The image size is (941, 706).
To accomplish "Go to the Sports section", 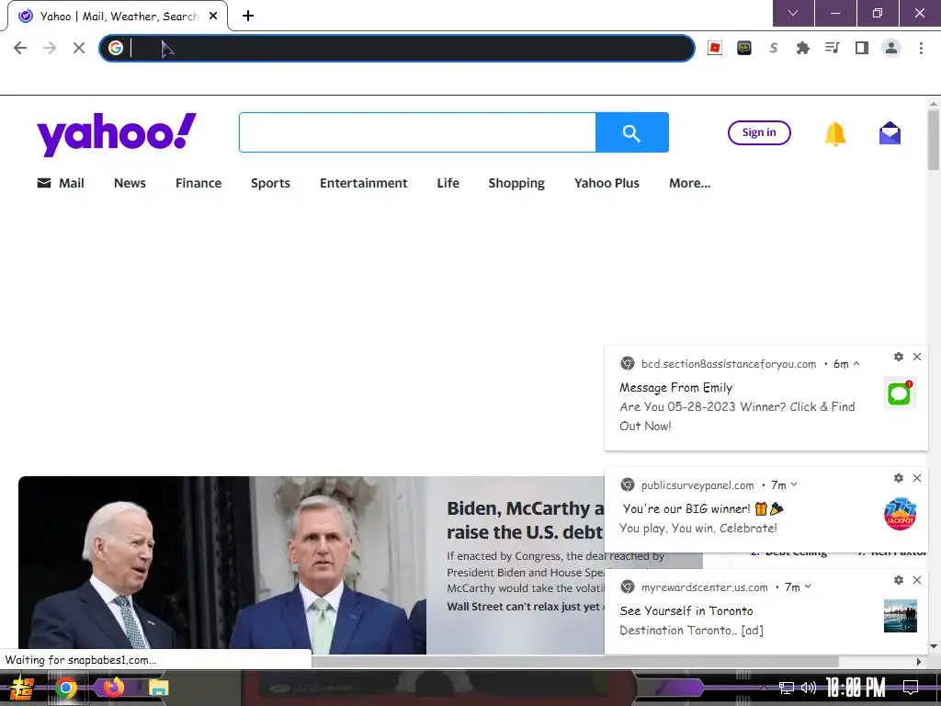I will coord(270,183).
